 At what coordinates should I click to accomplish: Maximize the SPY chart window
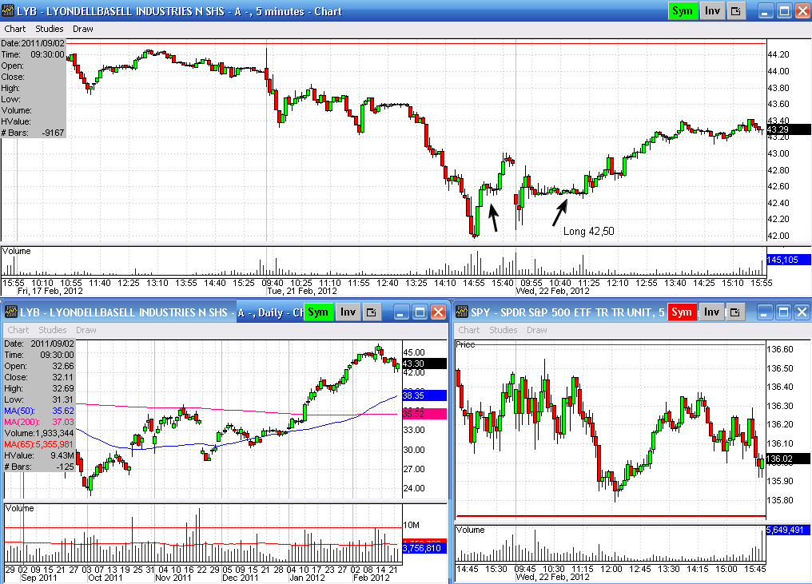(783, 312)
